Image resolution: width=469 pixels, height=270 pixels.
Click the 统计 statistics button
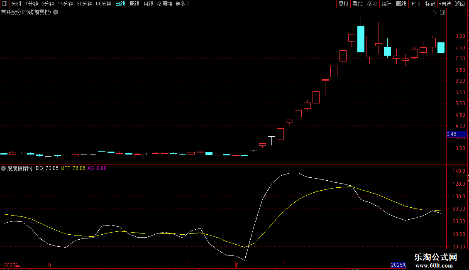386,4
